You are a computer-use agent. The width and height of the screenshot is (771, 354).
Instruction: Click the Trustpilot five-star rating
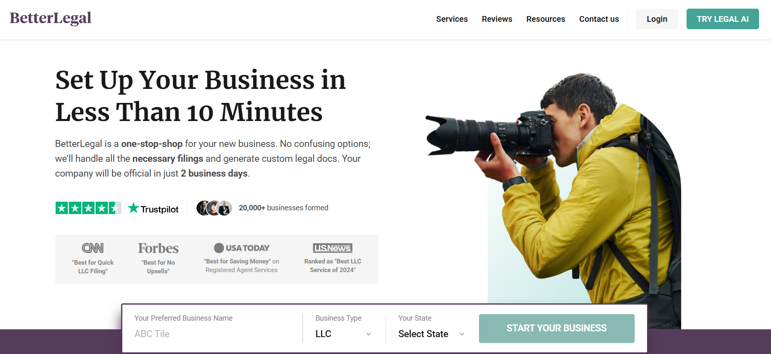88,208
